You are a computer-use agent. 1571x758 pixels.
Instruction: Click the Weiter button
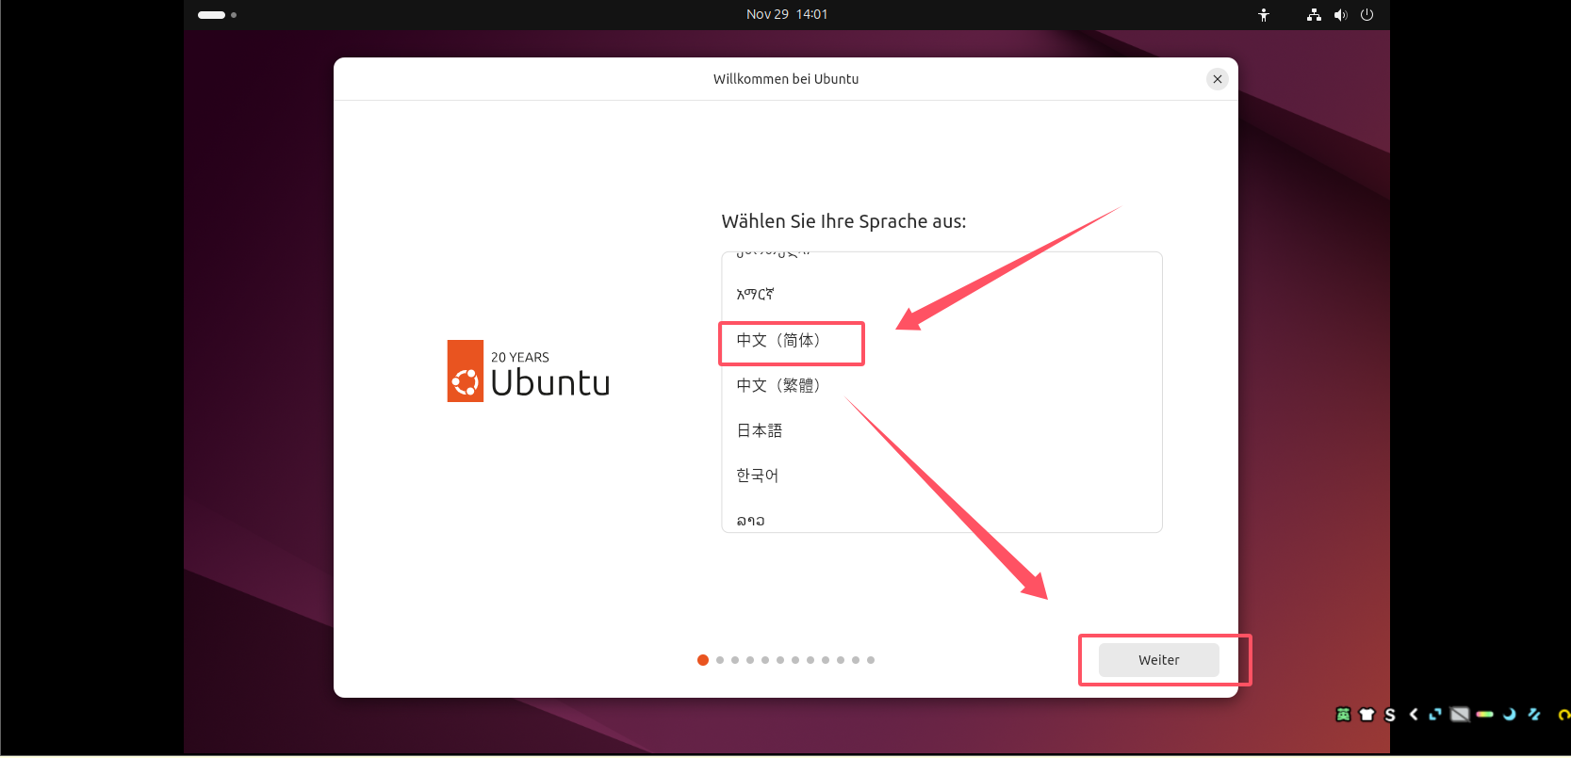coord(1158,660)
